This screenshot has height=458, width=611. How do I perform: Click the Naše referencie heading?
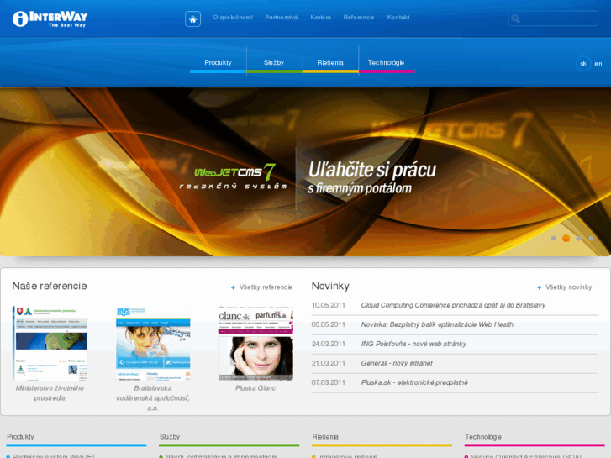pyautogui.click(x=50, y=286)
